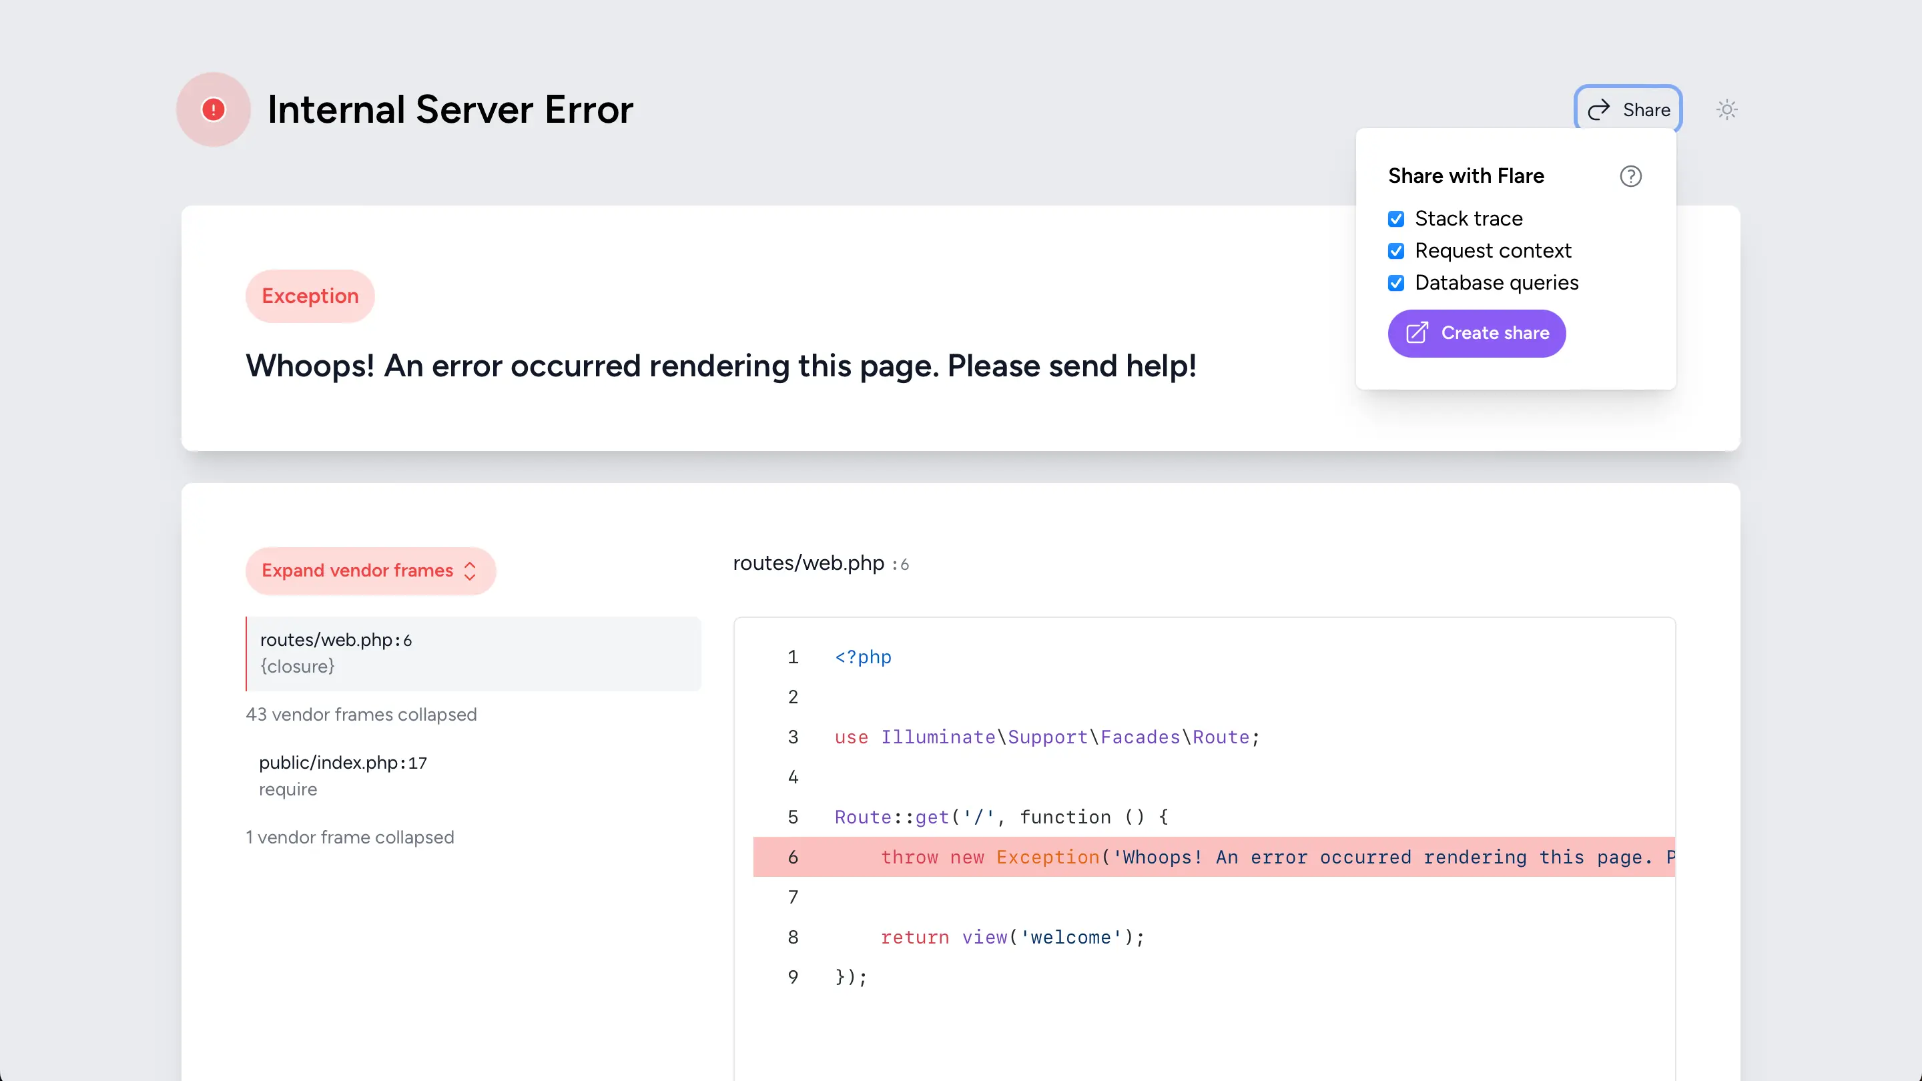The height and width of the screenshot is (1081, 1922).
Task: Click code line 8 return view('welcome')
Action: 1012,937
